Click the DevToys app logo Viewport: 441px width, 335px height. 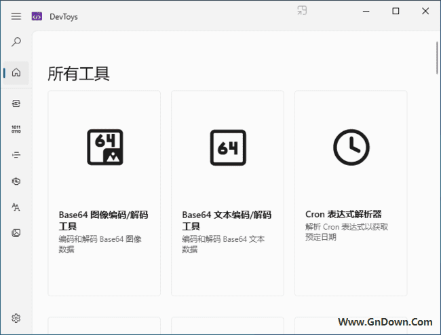37,16
